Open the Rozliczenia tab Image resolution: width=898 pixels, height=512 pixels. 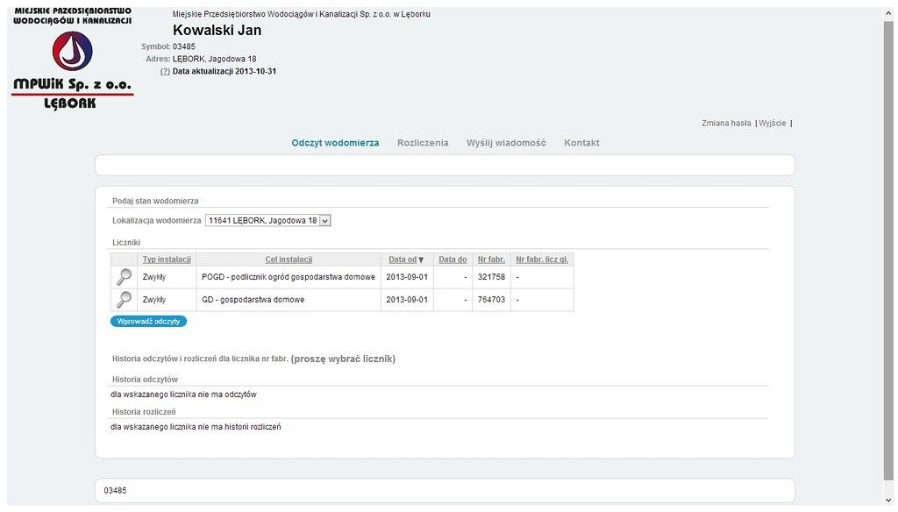coord(423,143)
